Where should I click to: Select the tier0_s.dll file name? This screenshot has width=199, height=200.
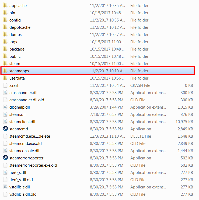click(x=18, y=173)
